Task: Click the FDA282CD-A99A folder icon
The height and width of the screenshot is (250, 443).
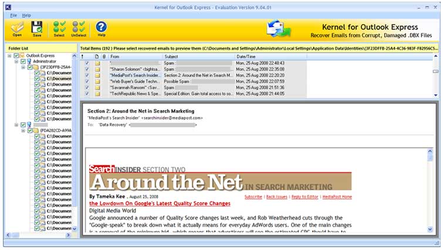Action: (x=36, y=131)
